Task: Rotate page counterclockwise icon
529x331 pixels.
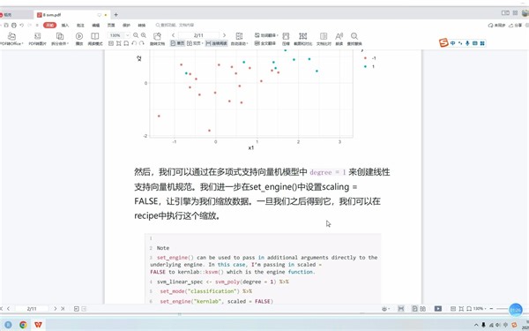Action: [x=134, y=43]
